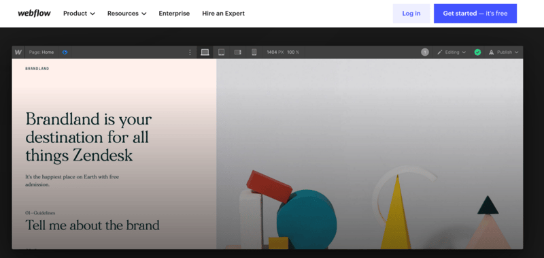
Task: Expand the Resources dropdown menu
Action: [126, 14]
